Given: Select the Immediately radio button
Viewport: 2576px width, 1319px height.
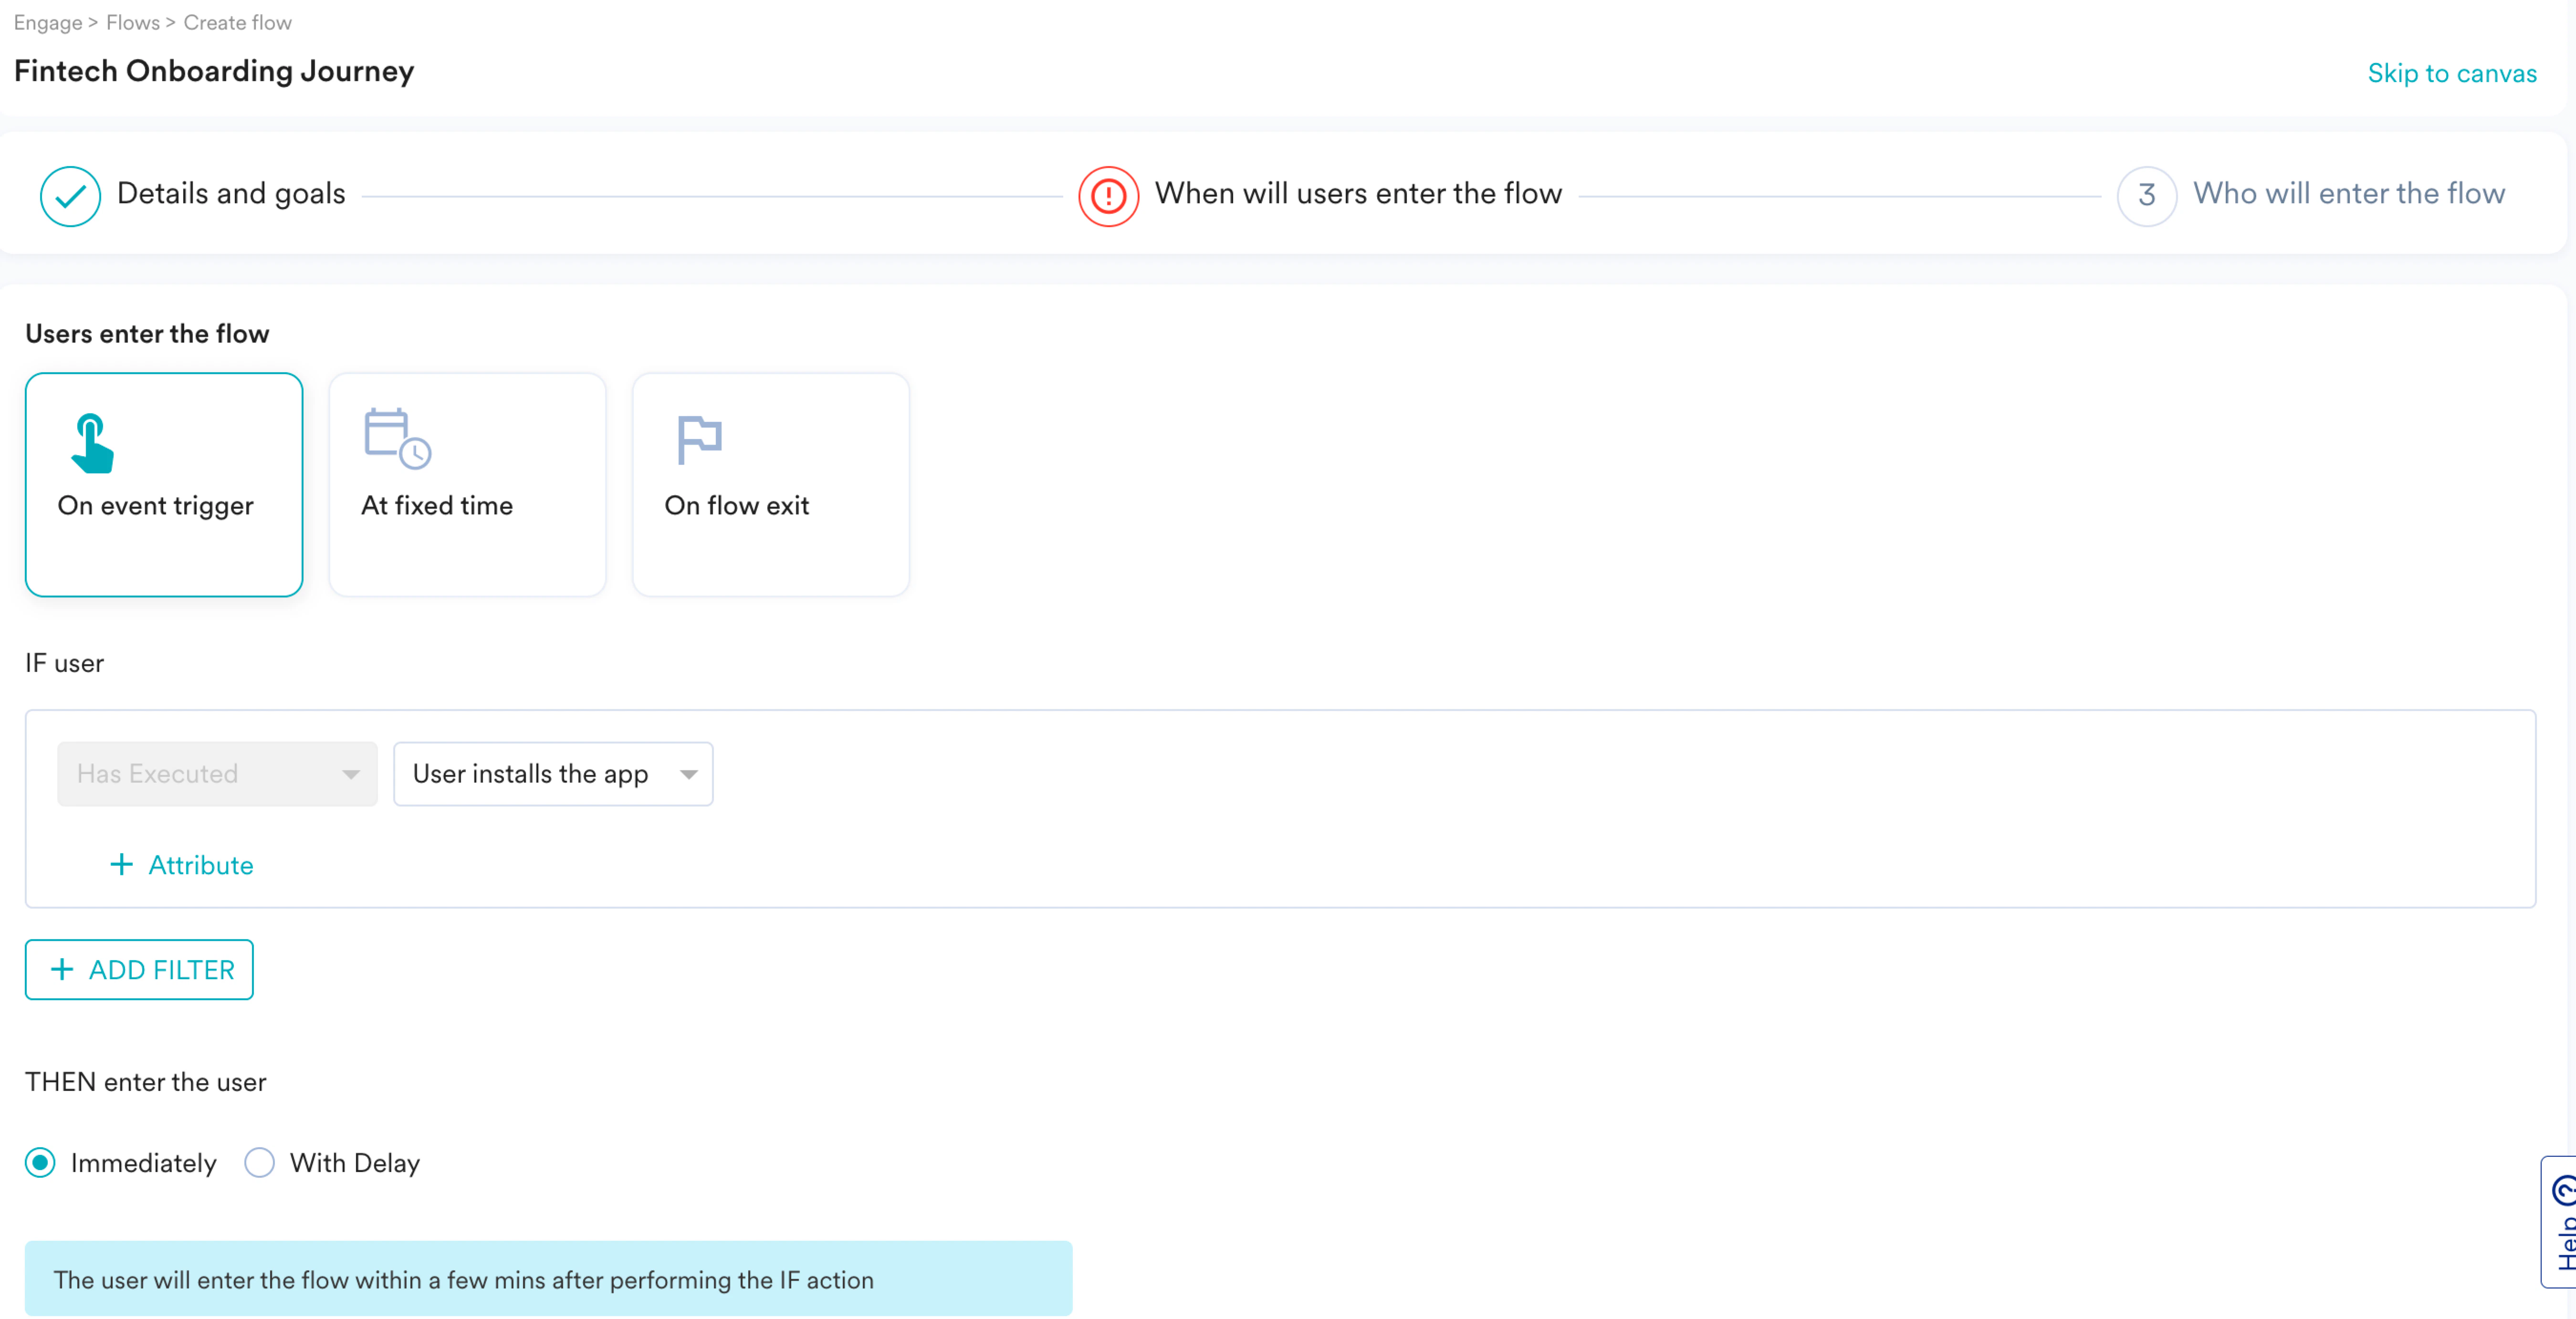Looking at the screenshot, I should pos(40,1162).
